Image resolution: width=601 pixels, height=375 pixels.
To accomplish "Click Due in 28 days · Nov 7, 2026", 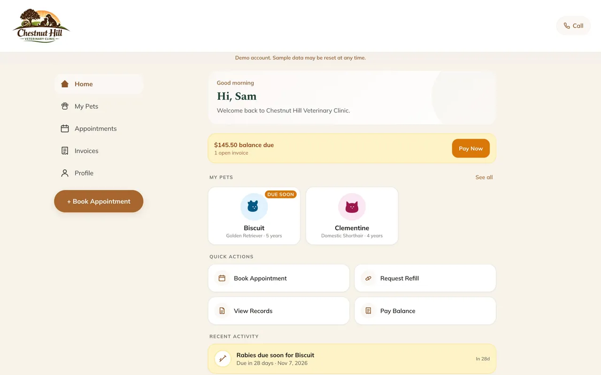I will tap(272, 363).
